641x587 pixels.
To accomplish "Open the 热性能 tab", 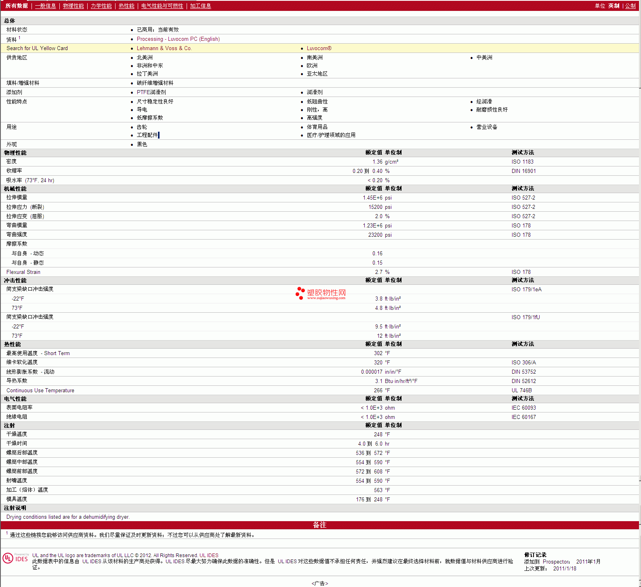I will point(126,6).
